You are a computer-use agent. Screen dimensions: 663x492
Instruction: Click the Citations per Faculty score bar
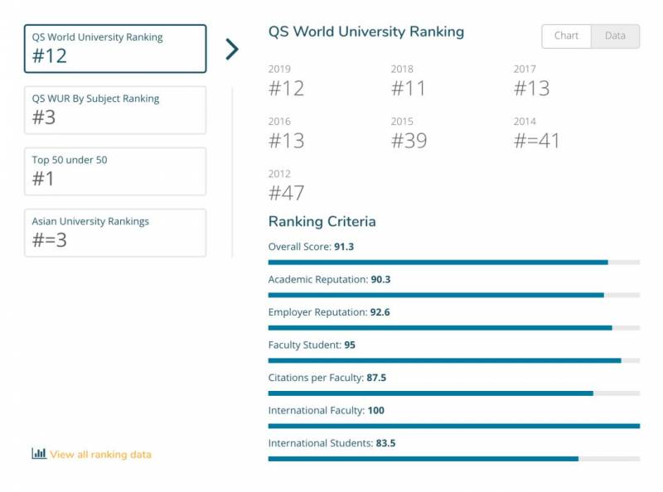coord(453,393)
